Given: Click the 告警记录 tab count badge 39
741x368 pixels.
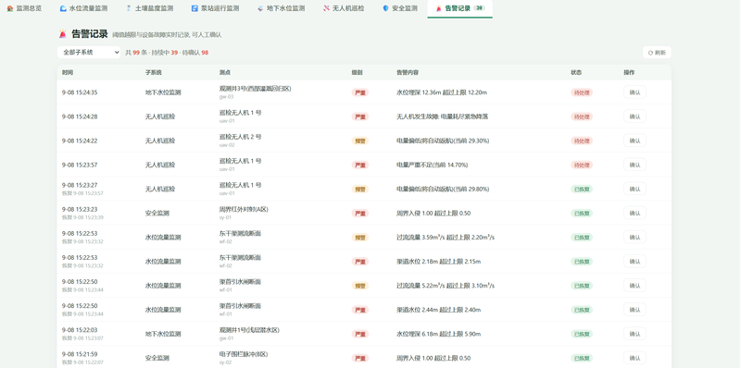Looking at the screenshot, I should 479,8.
